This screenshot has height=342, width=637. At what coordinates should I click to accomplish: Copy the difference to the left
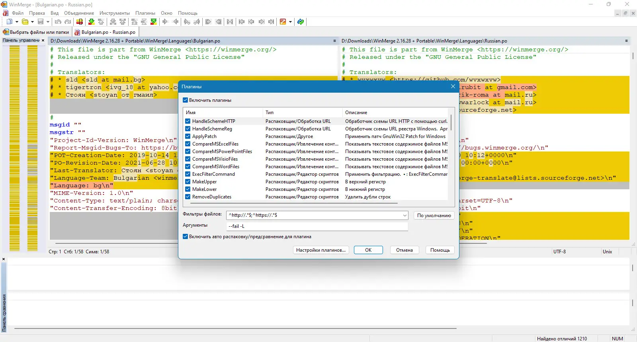point(175,22)
